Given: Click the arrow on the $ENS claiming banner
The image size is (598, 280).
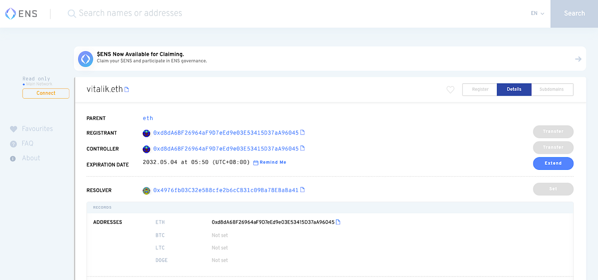Looking at the screenshot, I should (578, 59).
